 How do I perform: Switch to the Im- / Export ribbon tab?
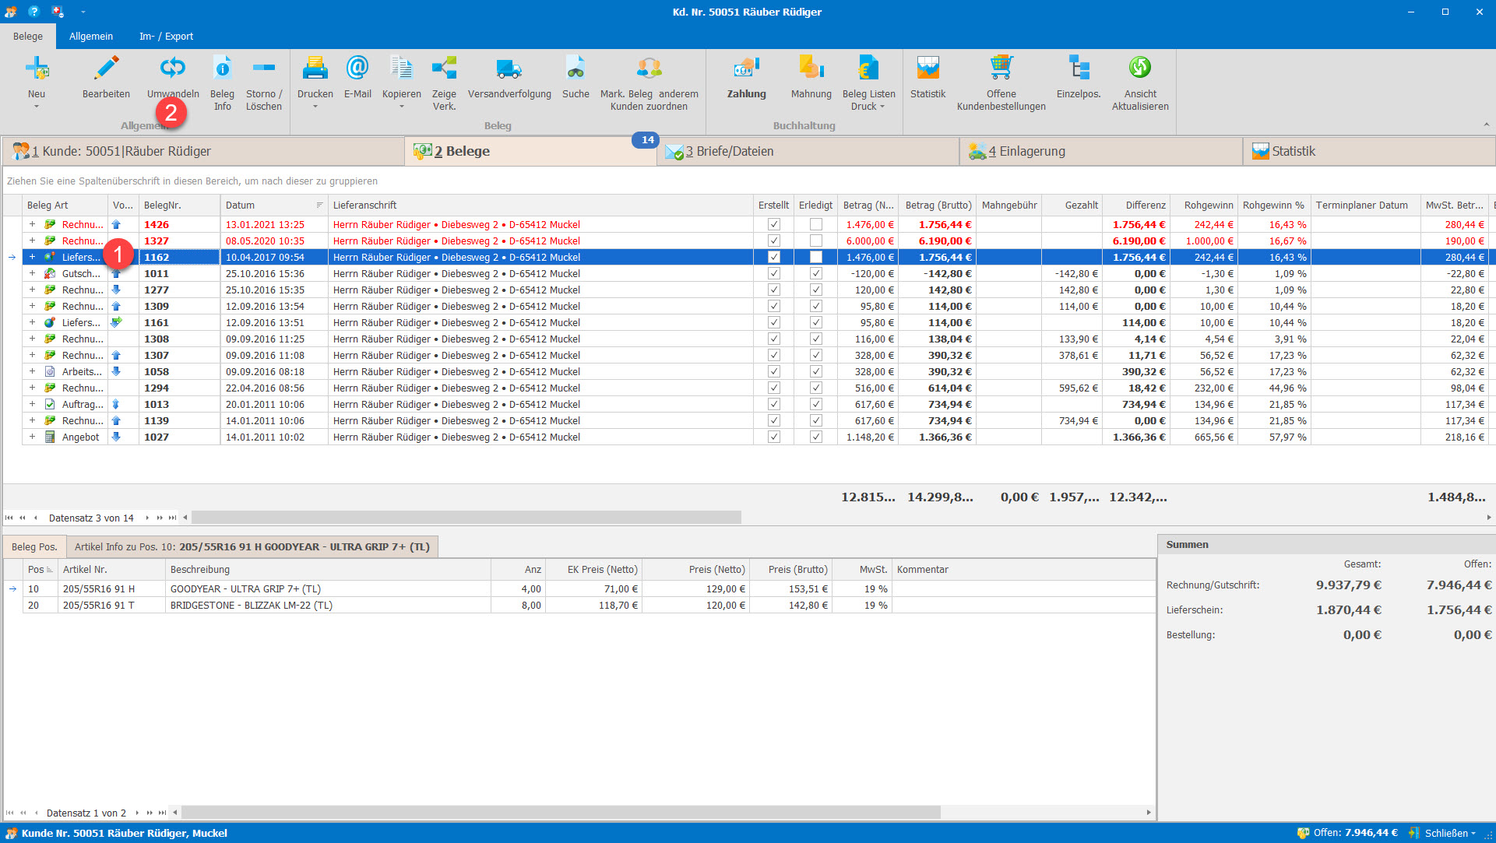pyautogui.click(x=166, y=37)
